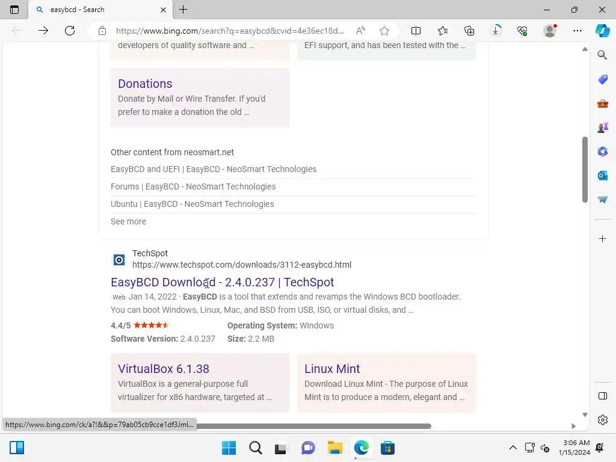View site information lock icon
The width and height of the screenshot is (616, 462).
(102, 31)
